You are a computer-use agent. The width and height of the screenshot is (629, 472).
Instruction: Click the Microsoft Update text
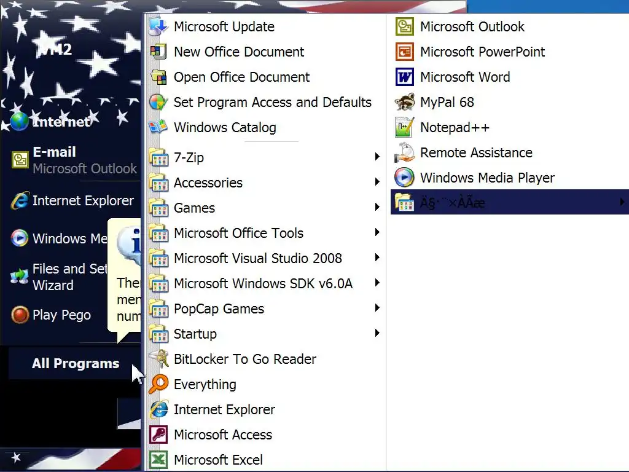pos(224,27)
